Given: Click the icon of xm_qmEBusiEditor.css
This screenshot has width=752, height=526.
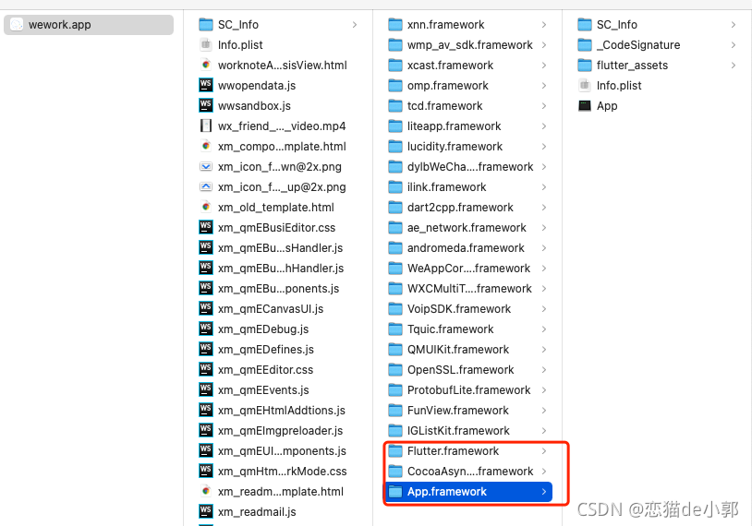Looking at the screenshot, I should 206,228.
